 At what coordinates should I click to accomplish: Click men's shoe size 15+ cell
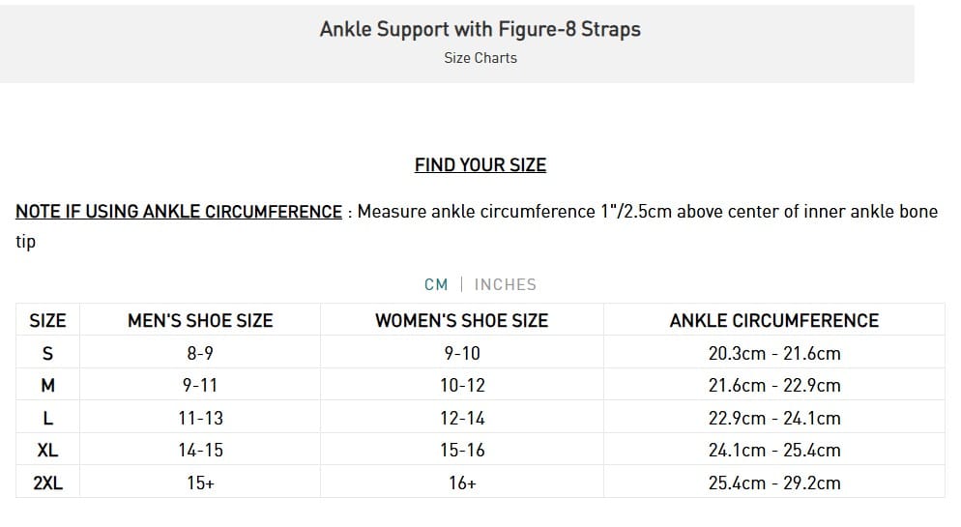pyautogui.click(x=200, y=483)
